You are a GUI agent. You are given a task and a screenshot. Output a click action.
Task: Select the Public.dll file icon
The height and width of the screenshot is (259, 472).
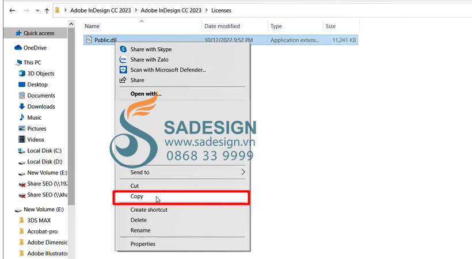tap(89, 40)
